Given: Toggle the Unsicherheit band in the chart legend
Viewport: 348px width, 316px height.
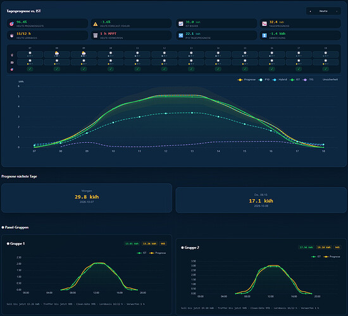Looking at the screenshot, I should (x=330, y=80).
